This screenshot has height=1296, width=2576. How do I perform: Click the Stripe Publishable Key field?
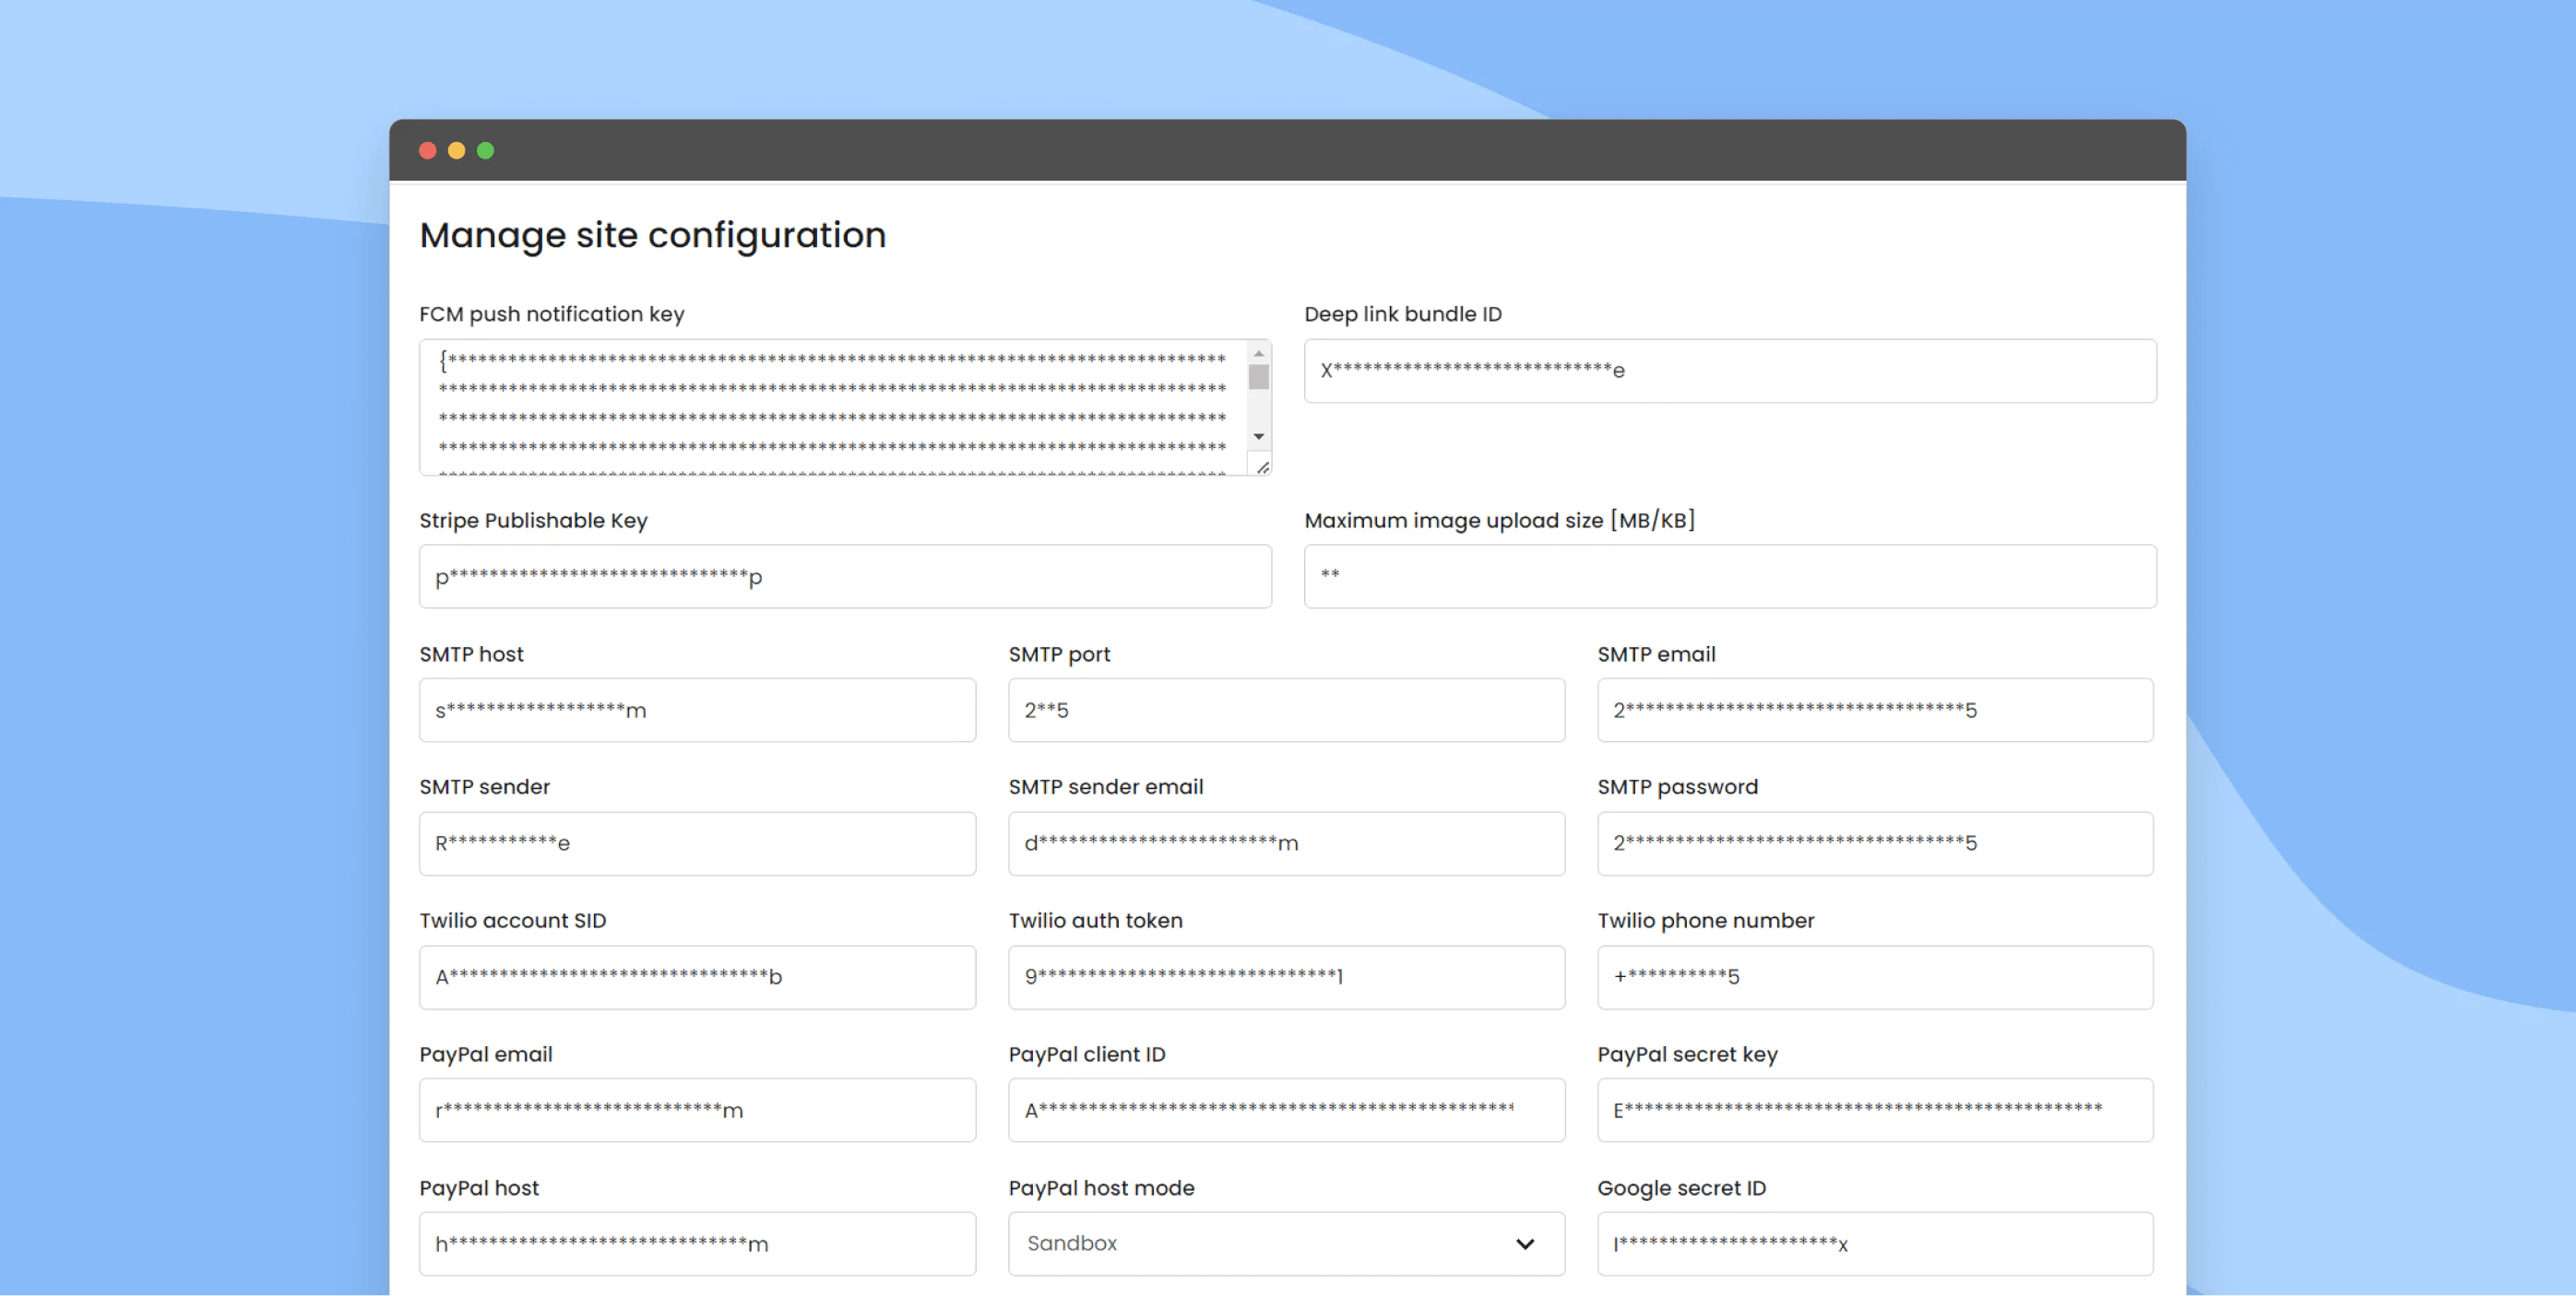click(845, 576)
